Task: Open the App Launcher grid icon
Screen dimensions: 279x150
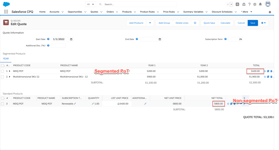Action: tap(6, 12)
